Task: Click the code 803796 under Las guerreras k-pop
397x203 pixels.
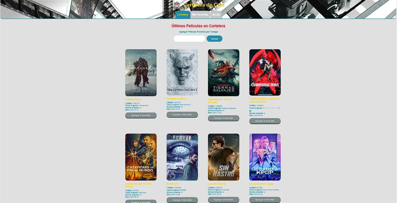Action: click(260, 187)
